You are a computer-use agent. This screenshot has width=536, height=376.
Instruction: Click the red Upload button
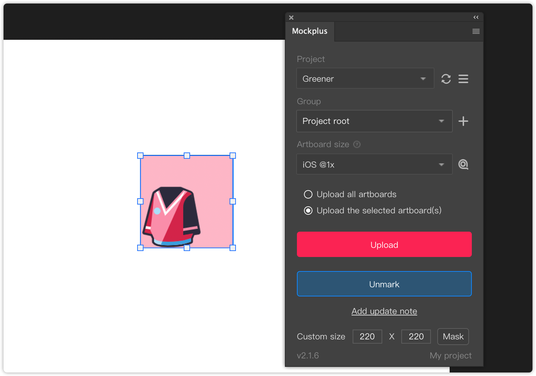[x=384, y=244]
